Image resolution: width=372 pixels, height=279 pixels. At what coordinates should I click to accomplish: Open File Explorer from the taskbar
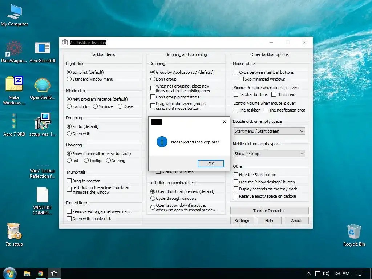pos(27,274)
